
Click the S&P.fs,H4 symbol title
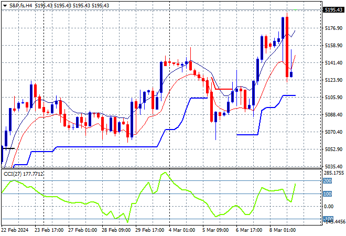(x=20, y=5)
